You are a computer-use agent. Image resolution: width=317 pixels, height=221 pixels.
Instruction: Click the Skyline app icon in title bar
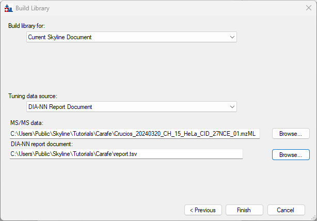(8, 9)
